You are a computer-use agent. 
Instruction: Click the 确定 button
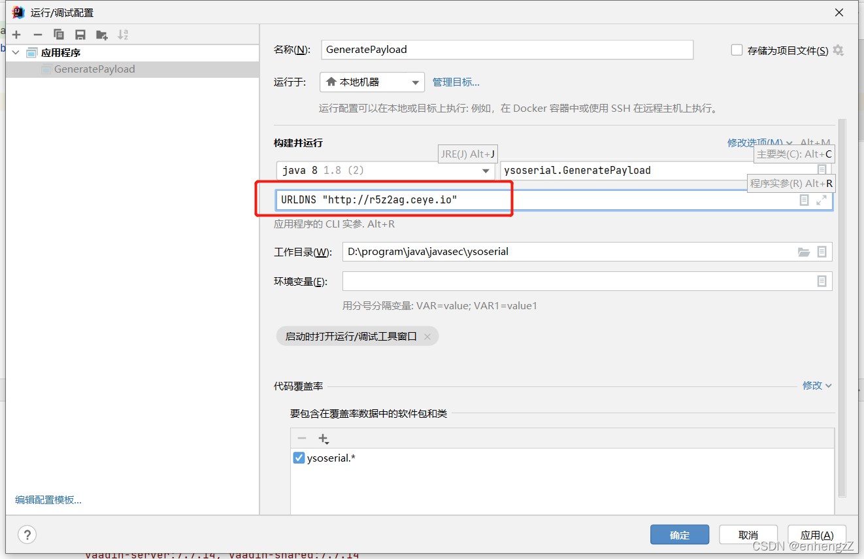(680, 535)
